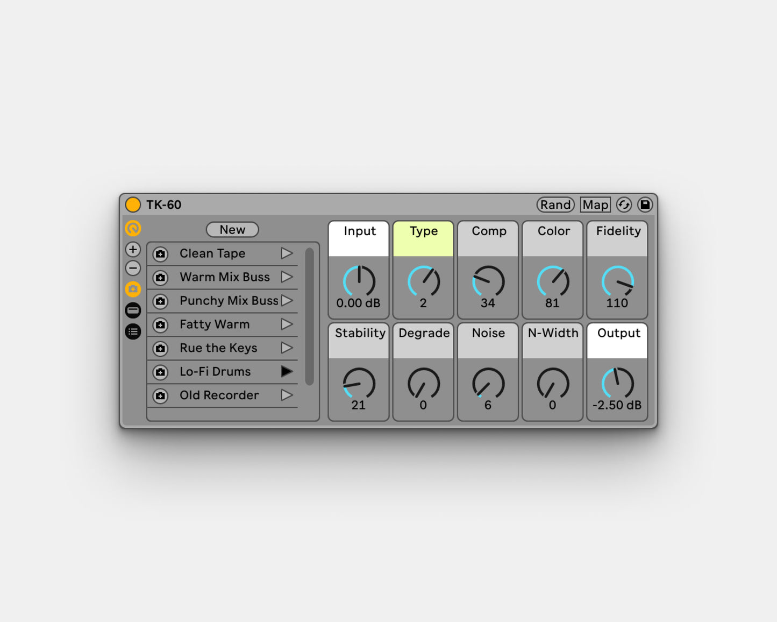Toggle the orange snapshot view icon in sidebar
Image resolution: width=777 pixels, height=622 pixels.
tap(133, 289)
